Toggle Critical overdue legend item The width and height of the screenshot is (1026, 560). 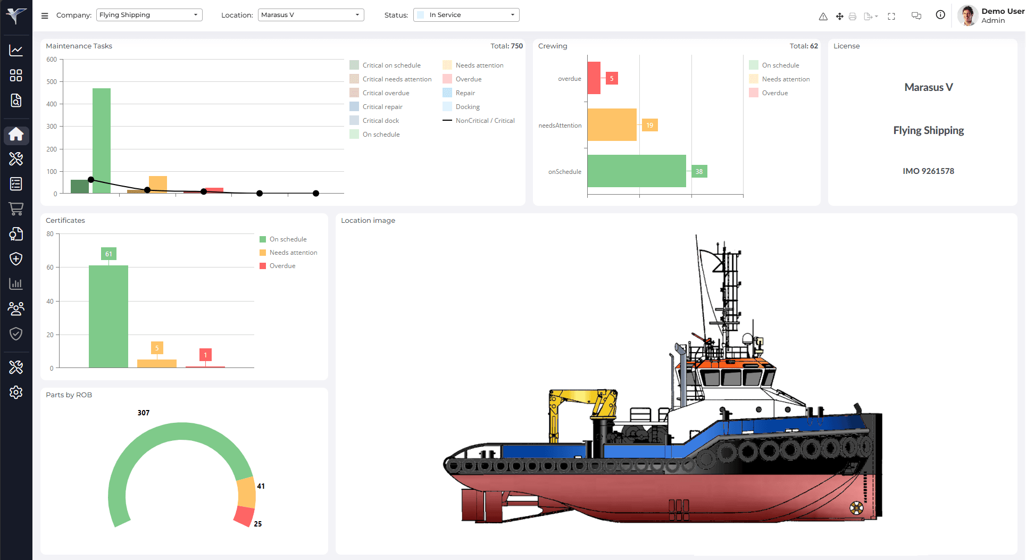(379, 93)
